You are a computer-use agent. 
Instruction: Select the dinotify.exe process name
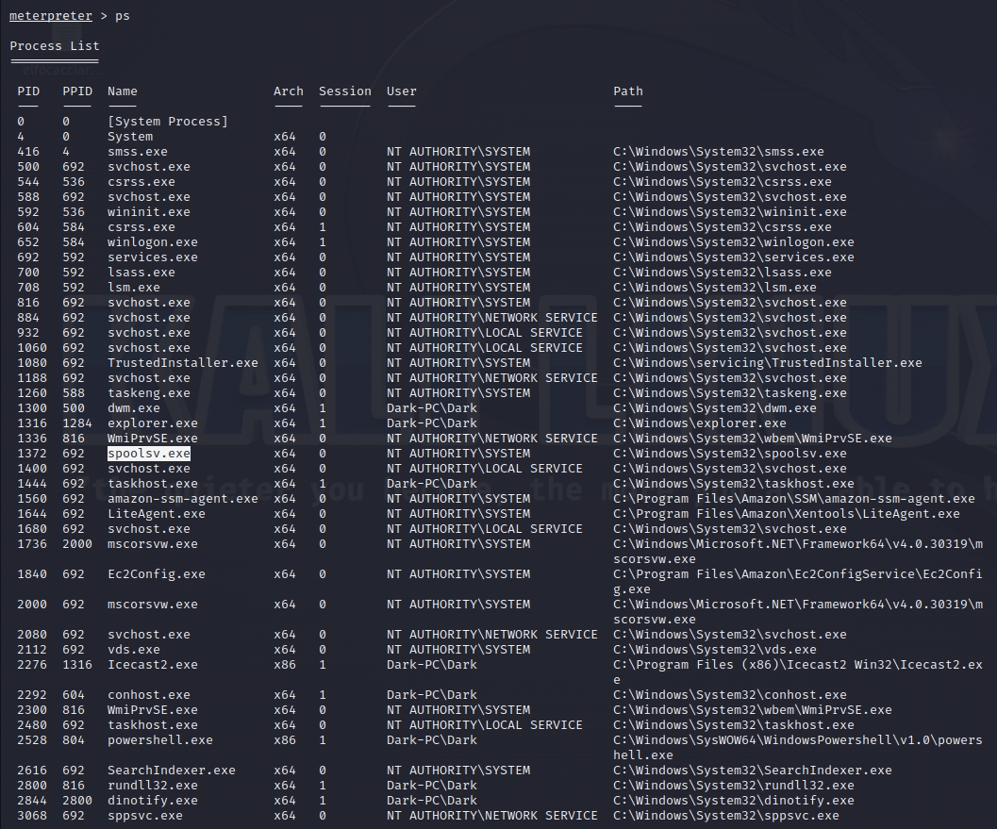pyautogui.click(x=153, y=801)
